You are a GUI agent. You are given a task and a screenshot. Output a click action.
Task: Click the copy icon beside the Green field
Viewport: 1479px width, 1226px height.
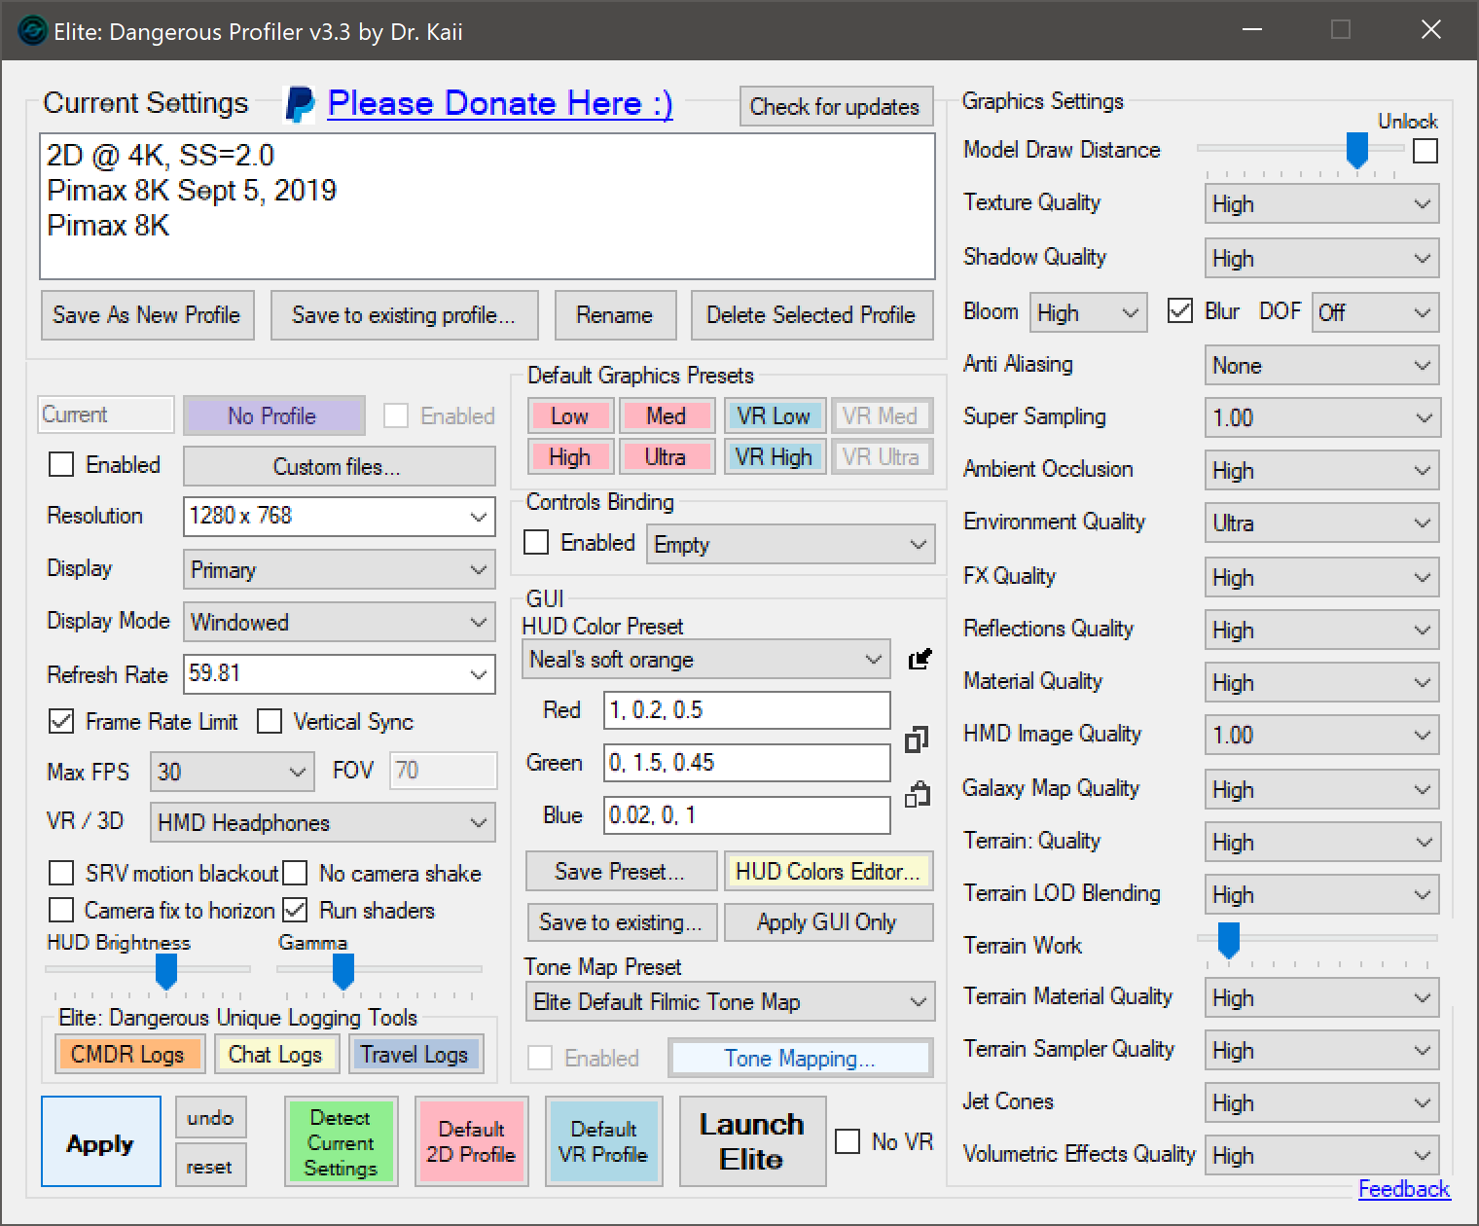coord(917,739)
